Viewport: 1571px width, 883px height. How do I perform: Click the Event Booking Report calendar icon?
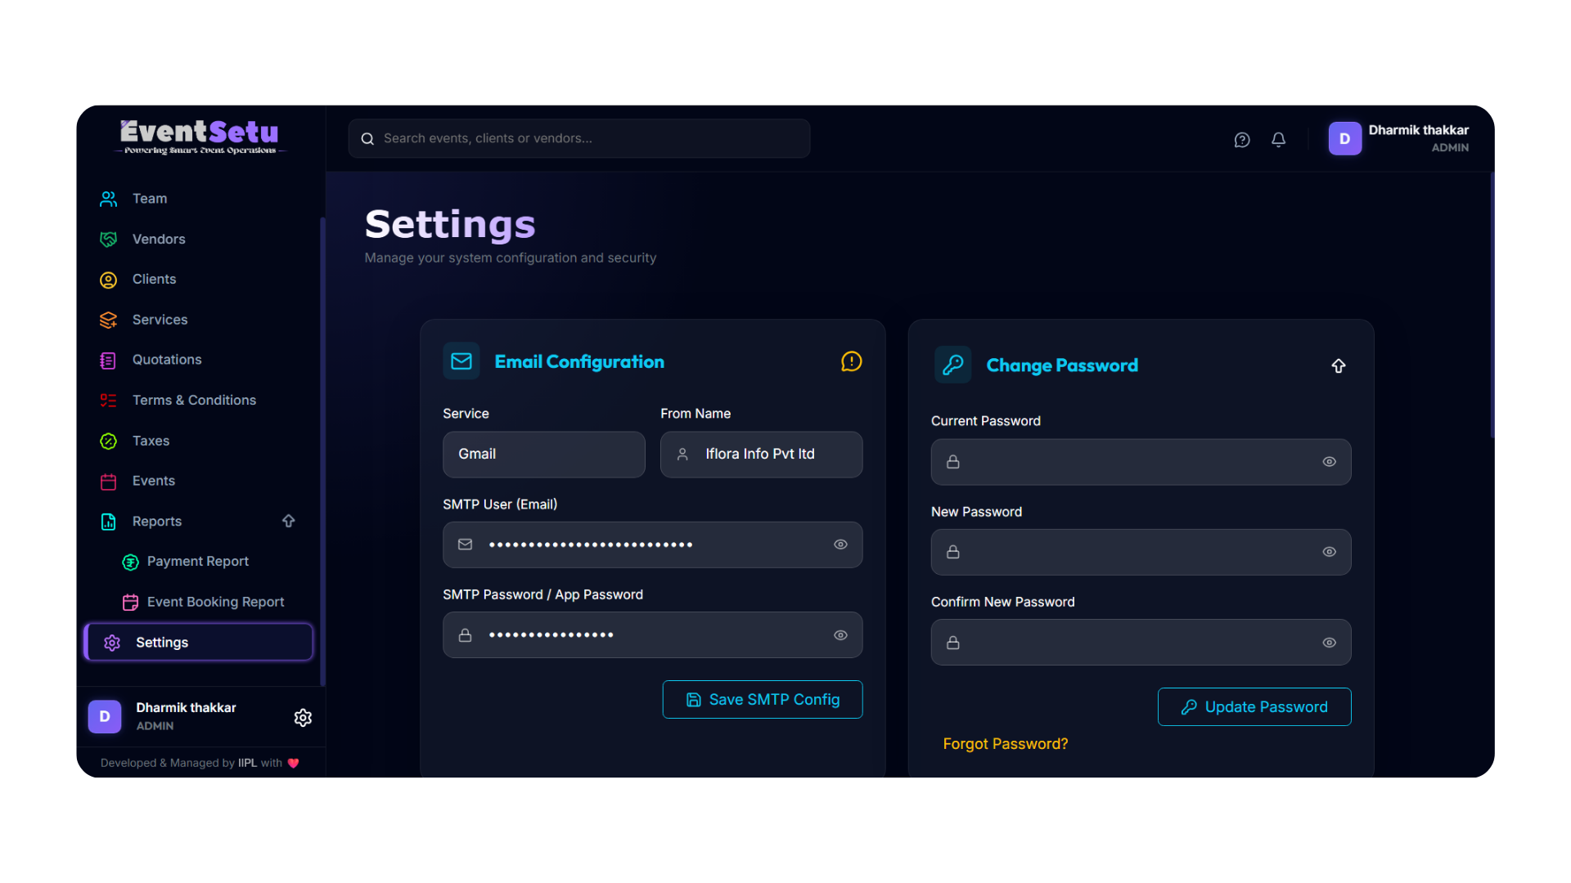[130, 602]
